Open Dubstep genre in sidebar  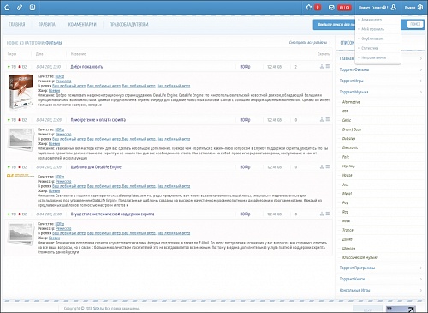point(348,139)
